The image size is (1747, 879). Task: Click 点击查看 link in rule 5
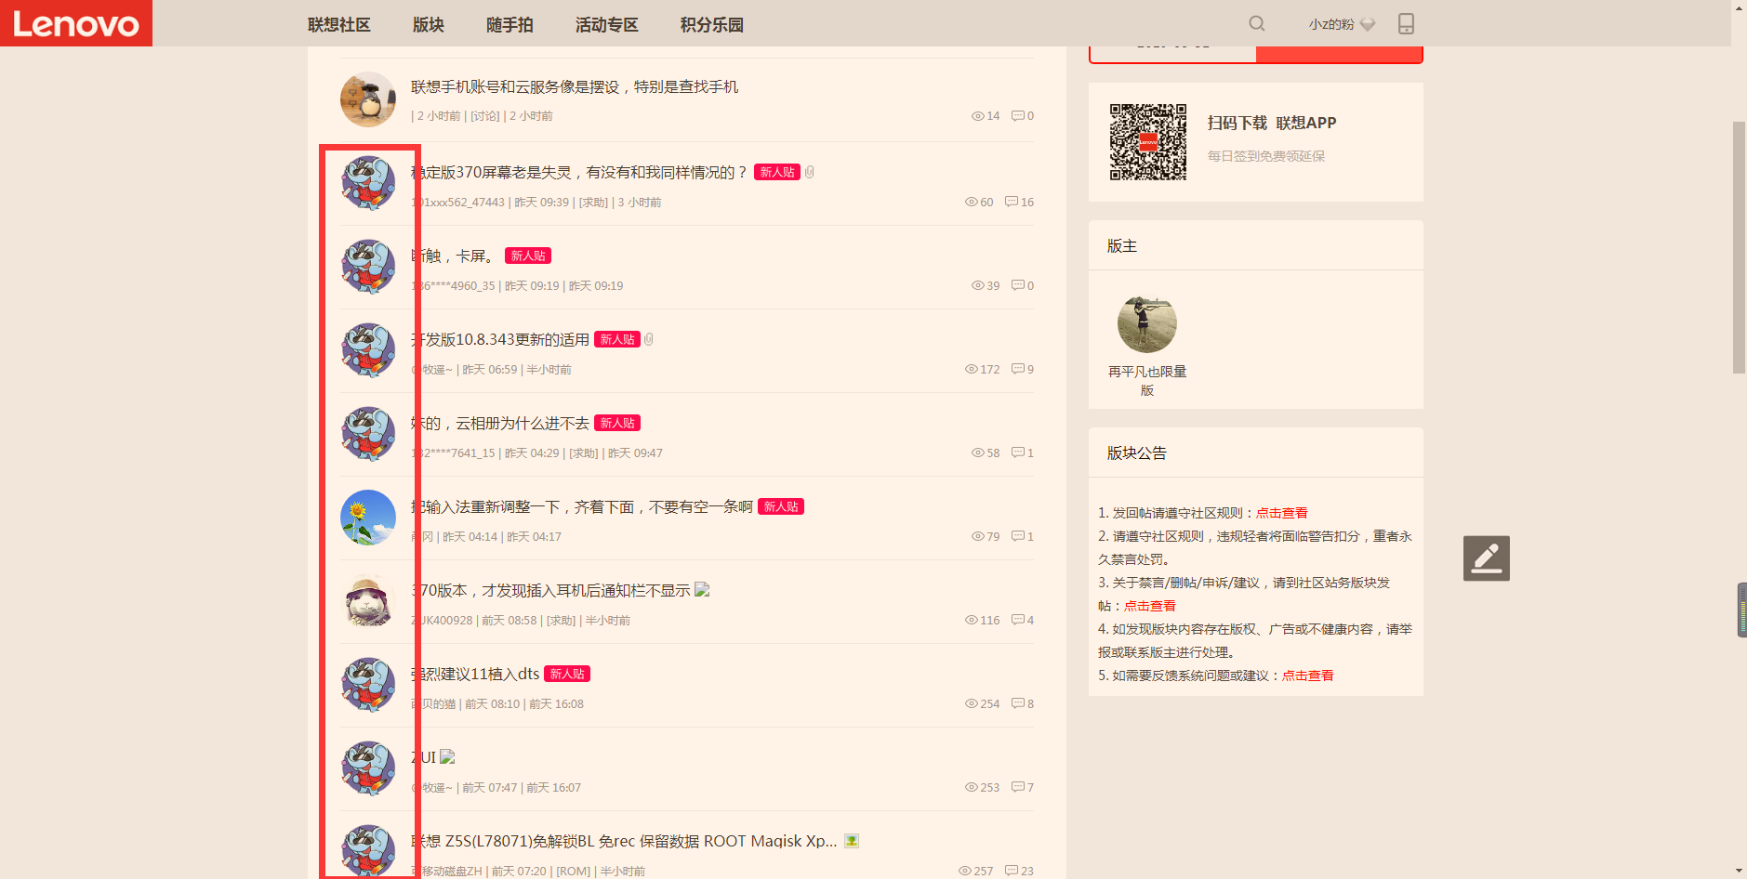[1308, 676]
